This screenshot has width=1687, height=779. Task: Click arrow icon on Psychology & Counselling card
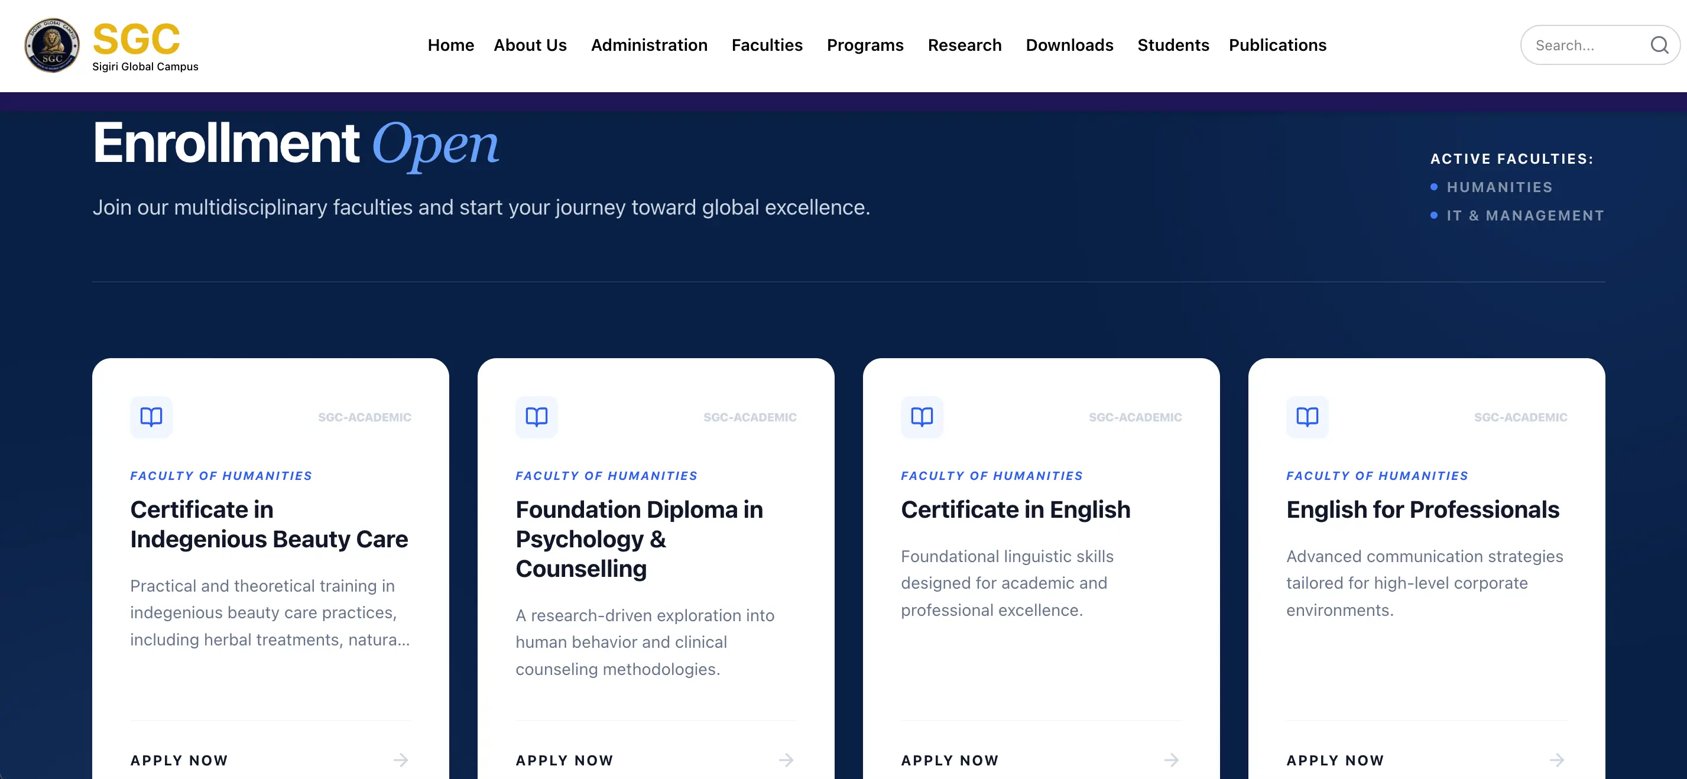787,760
